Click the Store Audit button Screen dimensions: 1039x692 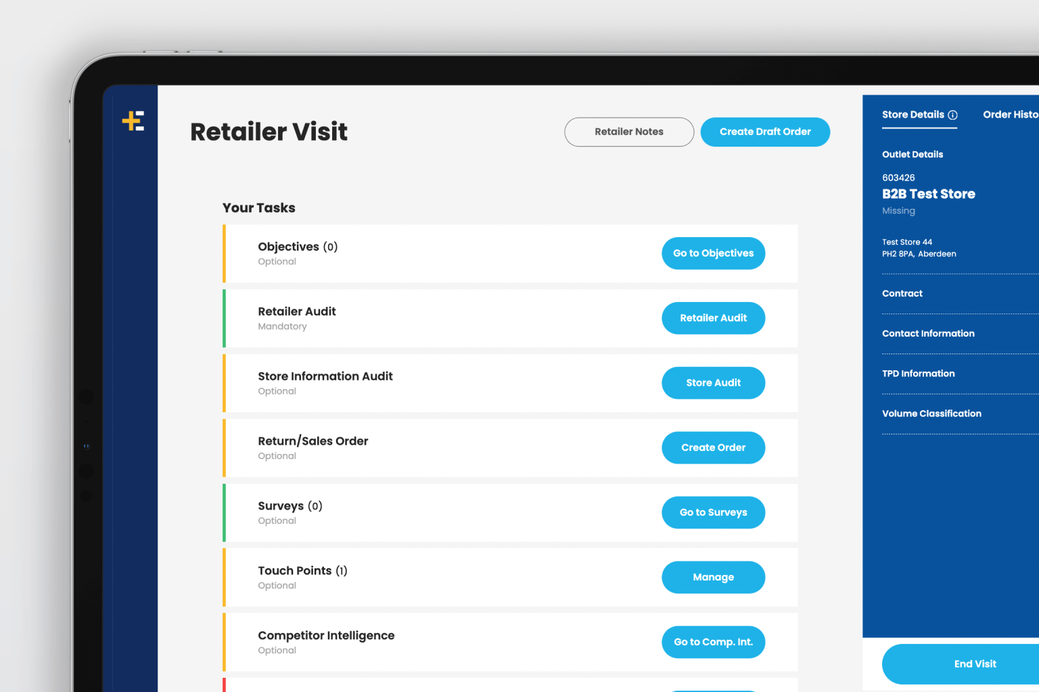click(x=713, y=383)
